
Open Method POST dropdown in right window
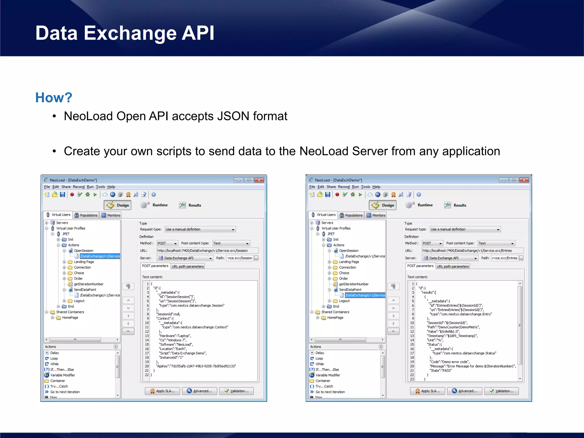(433, 243)
